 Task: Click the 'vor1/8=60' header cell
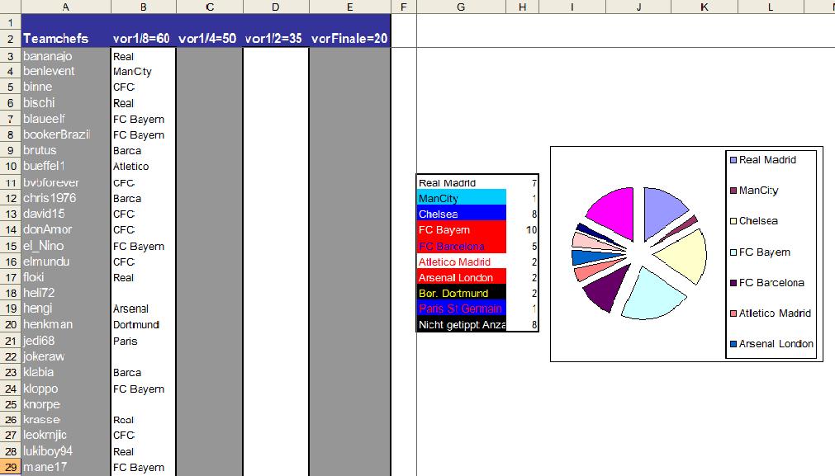point(144,38)
